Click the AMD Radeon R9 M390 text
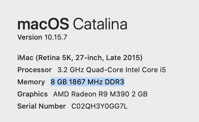199x122 pixels. [x=91, y=94]
